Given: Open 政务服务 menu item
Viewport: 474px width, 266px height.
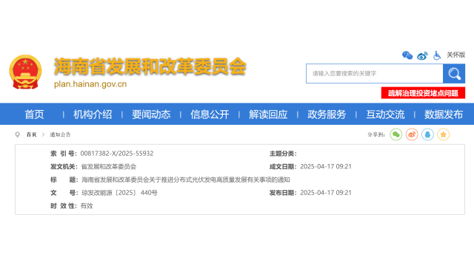Looking at the screenshot, I should (327, 115).
